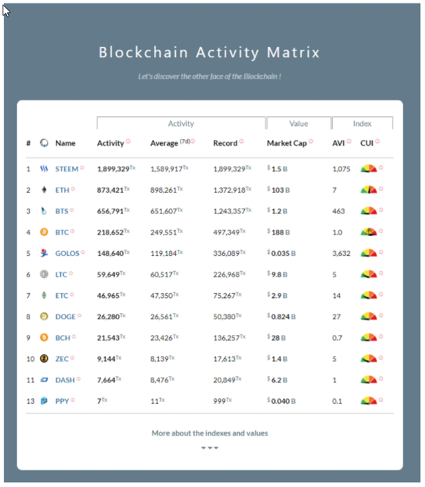The height and width of the screenshot is (487, 425).
Task: Click the Blockchain Activity Matrix title
Action: pyautogui.click(x=209, y=52)
